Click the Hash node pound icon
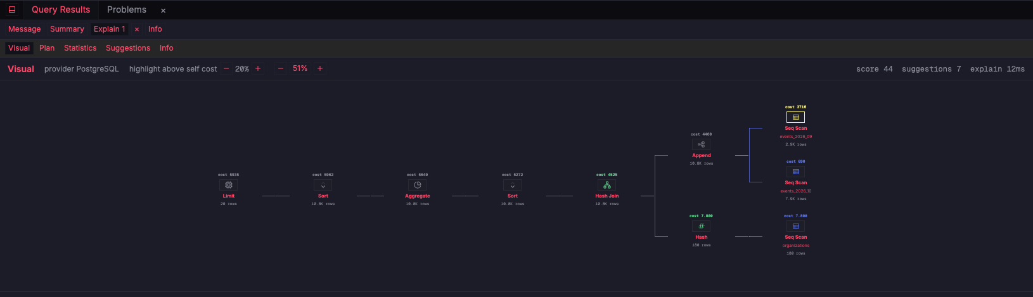Viewport: 1033px width, 297px height. [x=702, y=226]
